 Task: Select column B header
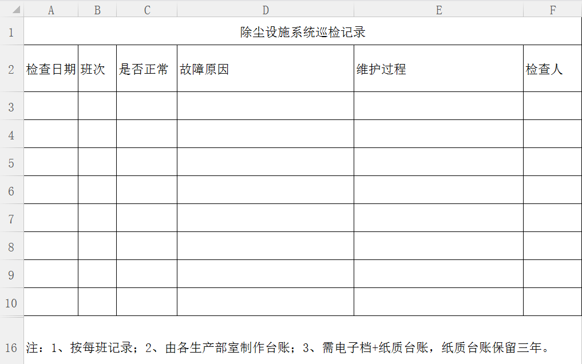(97, 10)
